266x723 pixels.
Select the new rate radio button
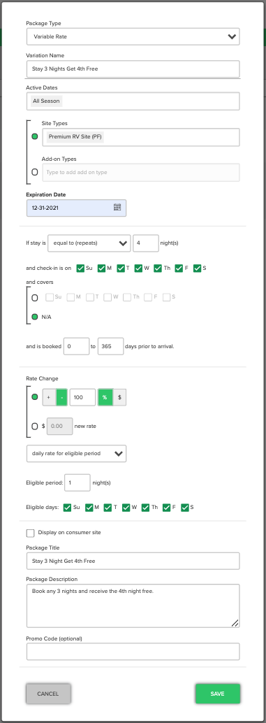coord(34,427)
